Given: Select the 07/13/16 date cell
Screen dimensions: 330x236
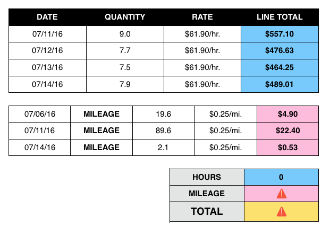Looking at the screenshot, I should (x=47, y=67).
